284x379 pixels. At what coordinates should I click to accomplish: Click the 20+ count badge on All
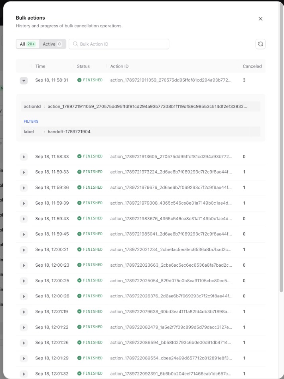[31, 44]
